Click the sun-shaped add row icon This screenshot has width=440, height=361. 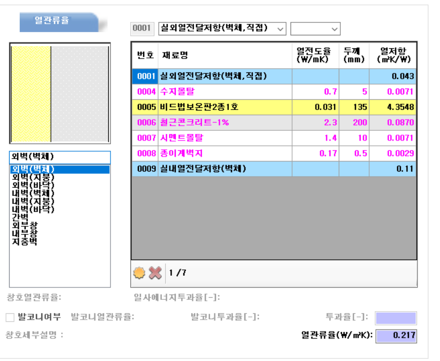[139, 273]
